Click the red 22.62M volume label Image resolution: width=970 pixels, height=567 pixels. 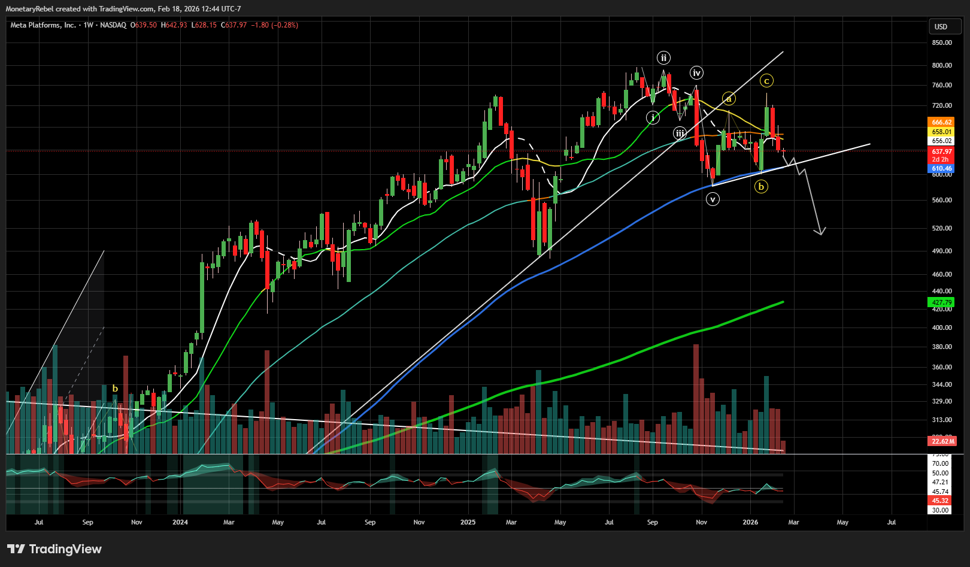(x=943, y=441)
